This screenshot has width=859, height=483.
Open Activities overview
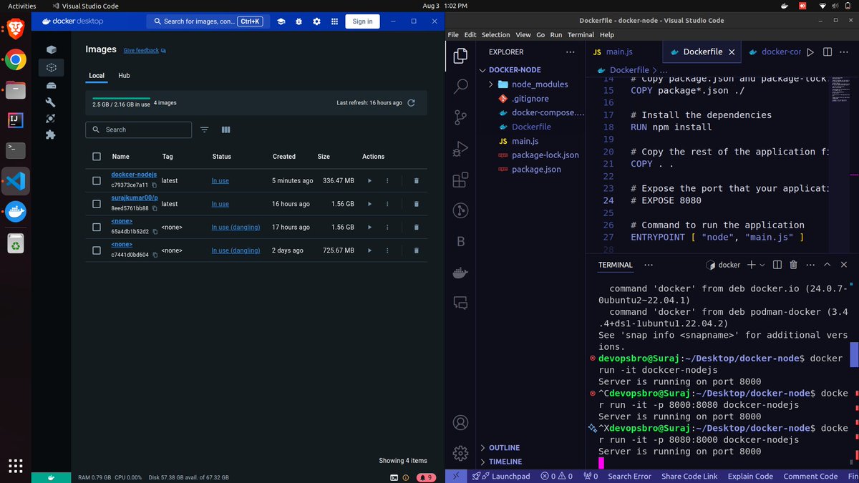21,6
